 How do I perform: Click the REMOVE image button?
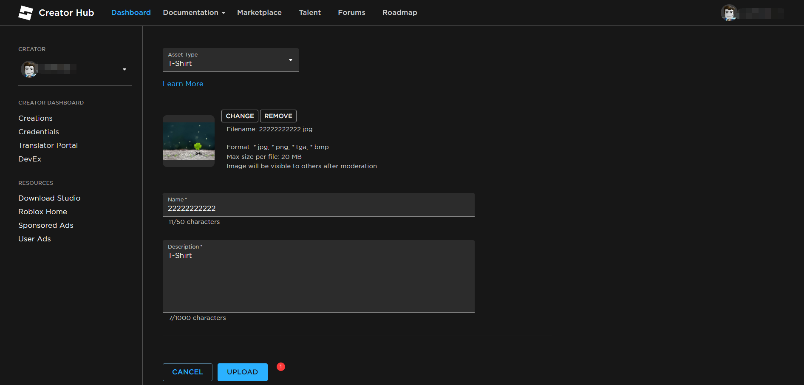coord(278,116)
